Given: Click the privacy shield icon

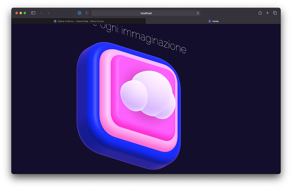Looking at the screenshot, I should [x=87, y=13].
